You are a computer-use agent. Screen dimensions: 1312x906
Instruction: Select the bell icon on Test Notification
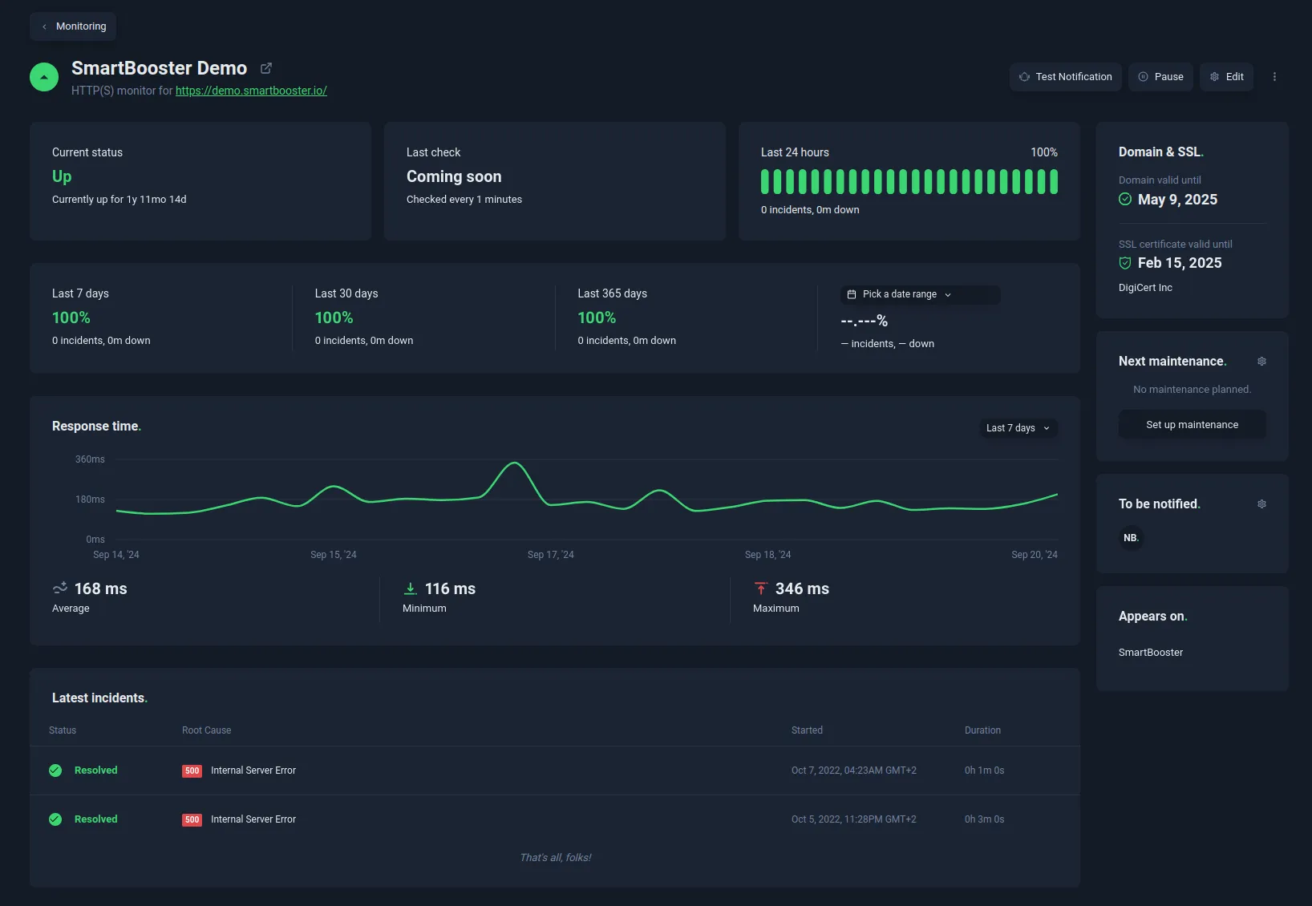[1024, 77]
